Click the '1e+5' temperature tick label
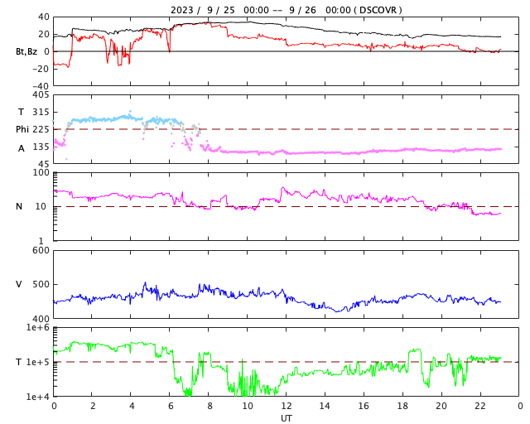 click(x=38, y=362)
